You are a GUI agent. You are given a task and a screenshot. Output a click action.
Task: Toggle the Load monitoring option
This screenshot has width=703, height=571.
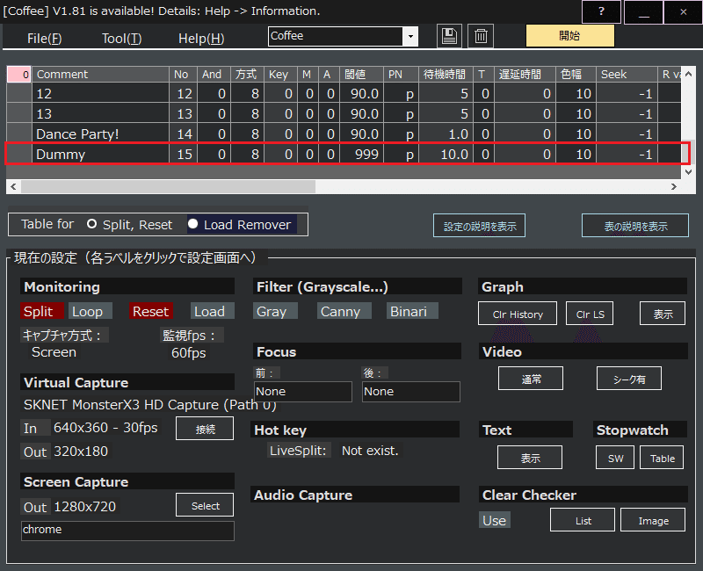click(212, 311)
